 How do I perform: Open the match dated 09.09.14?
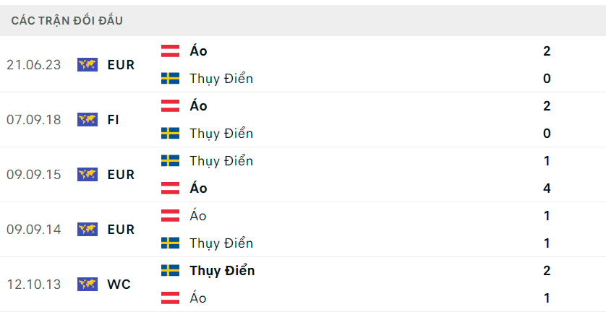coord(303,229)
